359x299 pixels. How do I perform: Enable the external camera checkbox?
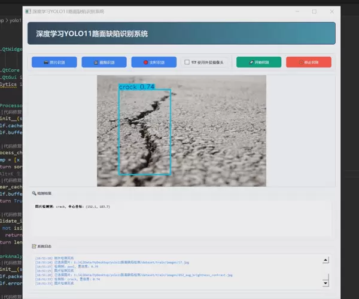point(187,62)
